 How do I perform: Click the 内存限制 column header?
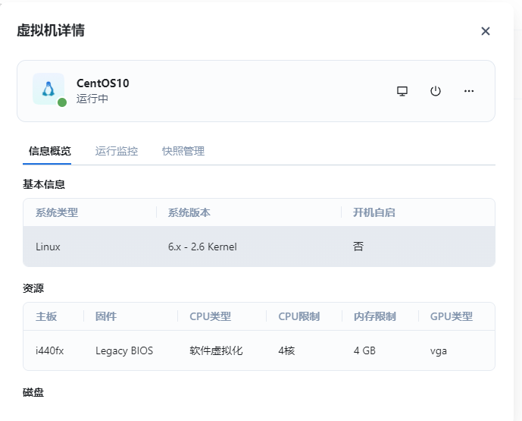pos(375,316)
